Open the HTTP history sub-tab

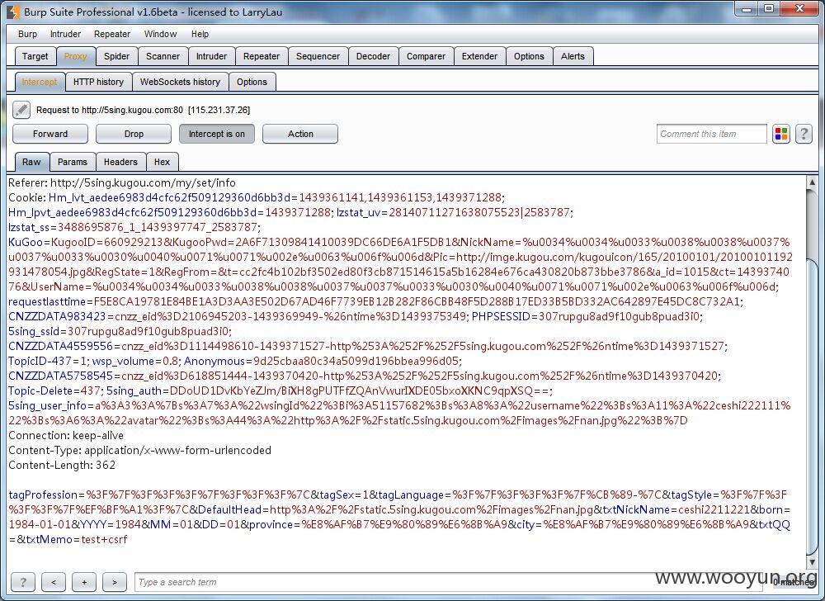98,82
